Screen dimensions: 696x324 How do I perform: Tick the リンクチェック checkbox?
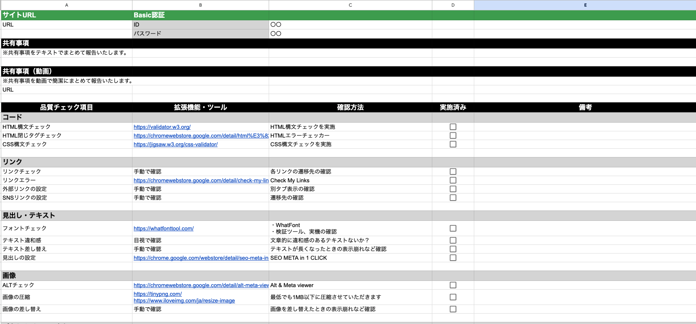coord(453,172)
